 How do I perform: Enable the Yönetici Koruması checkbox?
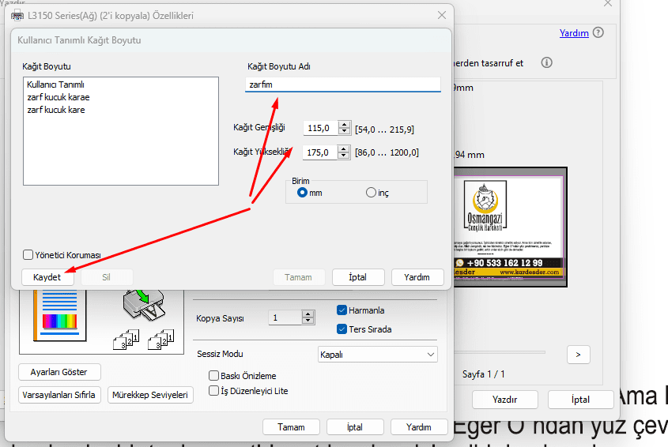[28, 254]
